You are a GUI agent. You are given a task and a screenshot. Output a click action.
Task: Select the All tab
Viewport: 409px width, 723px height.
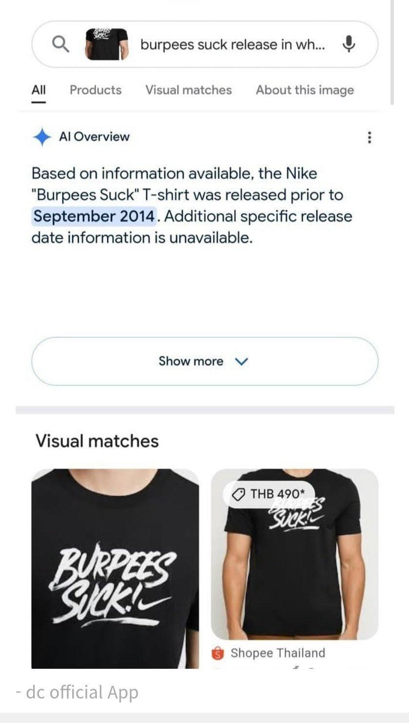click(x=39, y=90)
